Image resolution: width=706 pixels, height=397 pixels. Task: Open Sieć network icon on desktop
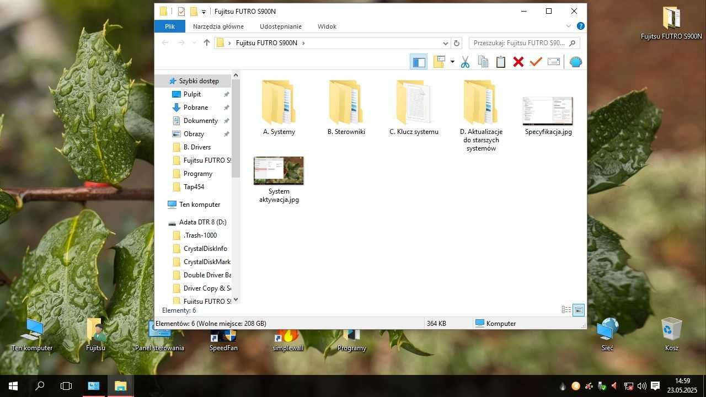click(x=607, y=334)
